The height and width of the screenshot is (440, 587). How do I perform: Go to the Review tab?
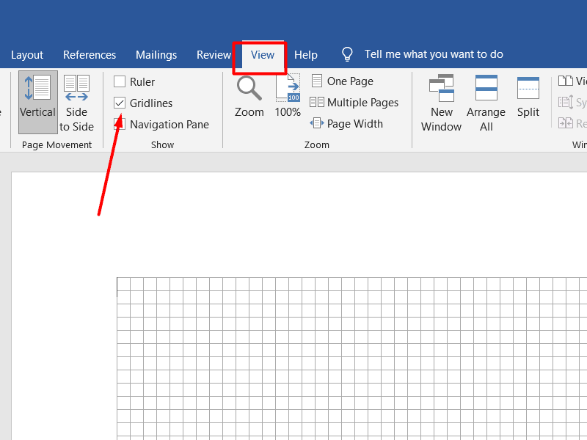[x=214, y=55]
